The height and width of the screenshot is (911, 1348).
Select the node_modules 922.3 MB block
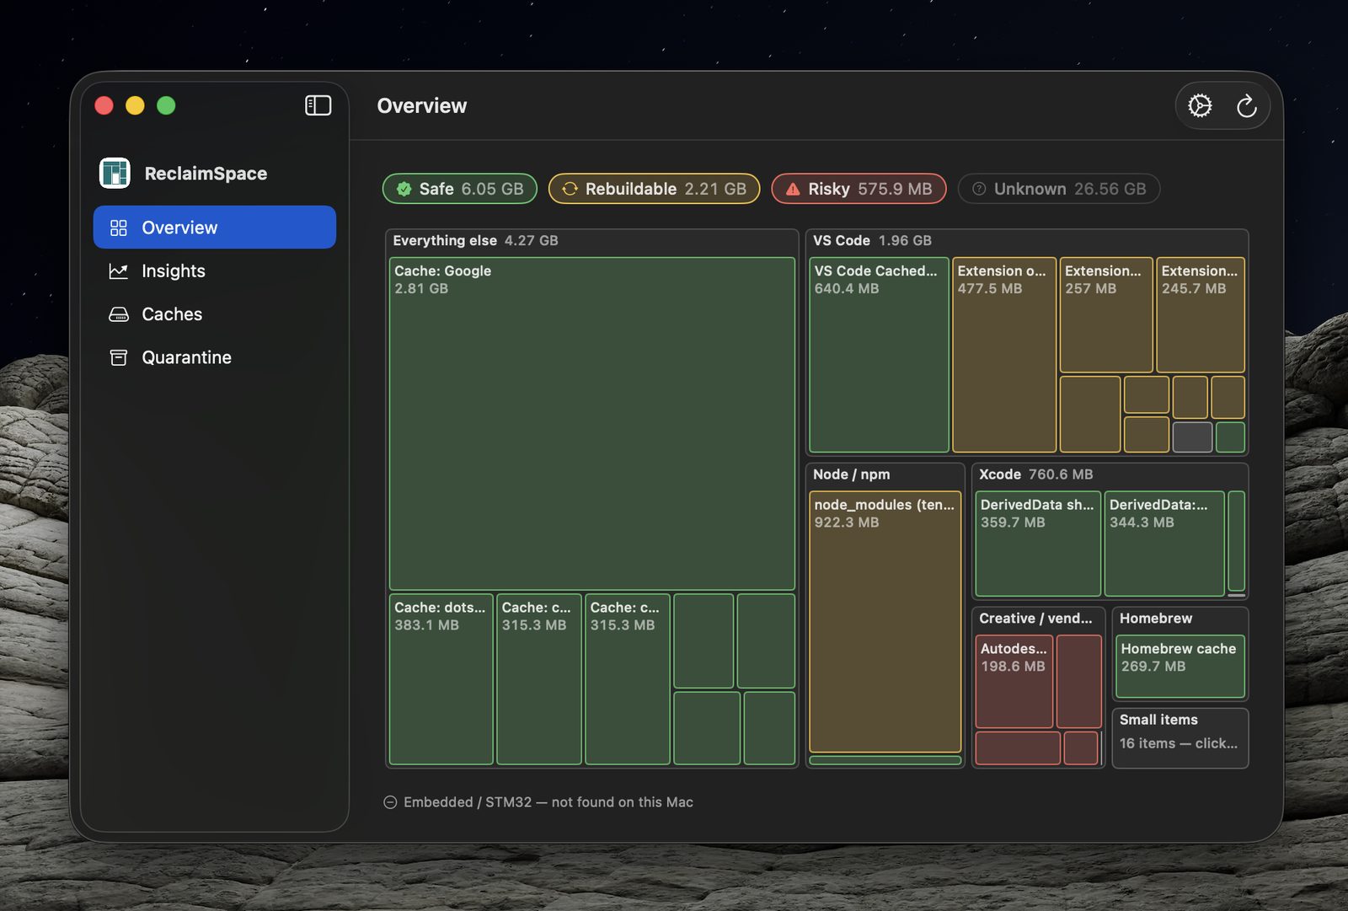click(885, 622)
